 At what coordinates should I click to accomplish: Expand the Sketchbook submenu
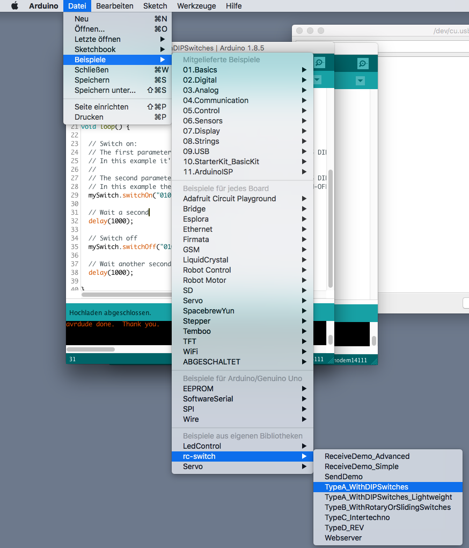[x=95, y=49]
